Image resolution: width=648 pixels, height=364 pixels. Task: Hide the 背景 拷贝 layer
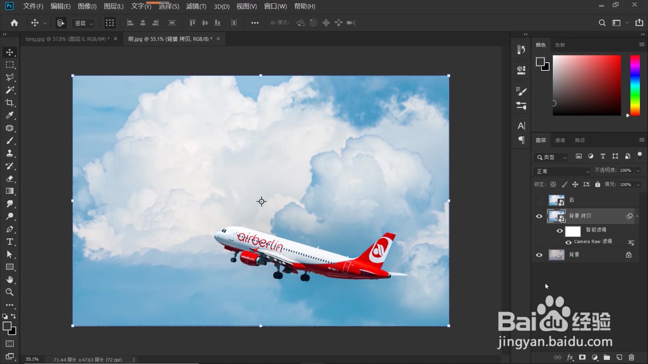click(539, 216)
